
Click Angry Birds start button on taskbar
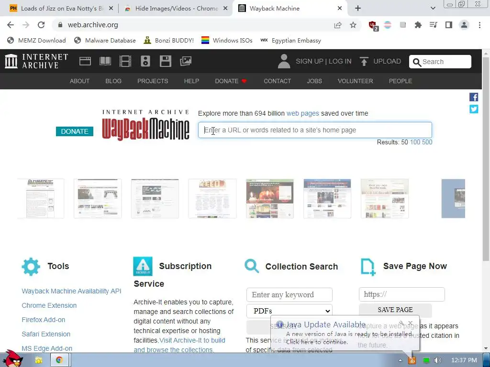[x=12, y=359]
